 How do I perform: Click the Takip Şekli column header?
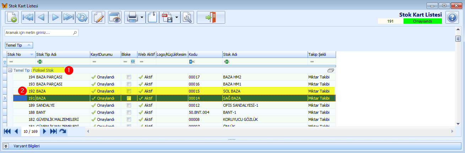pyautogui.click(x=321, y=54)
